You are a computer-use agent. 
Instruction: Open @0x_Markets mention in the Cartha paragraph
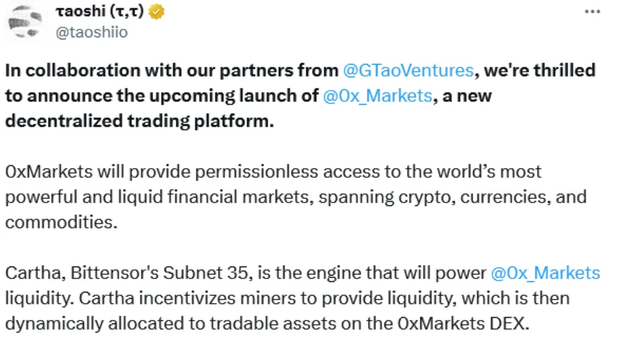[545, 273]
